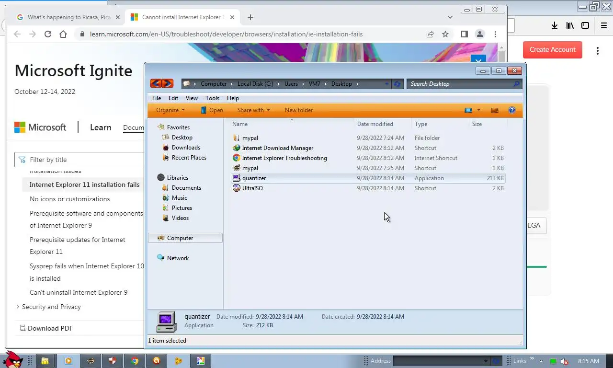The image size is (613, 368).
Task: Click the search magnifier in Search Desktop
Action: [516, 84]
